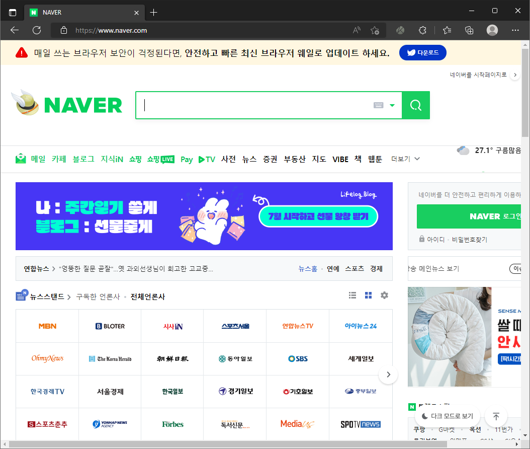
Task: Open the Pay menu item
Action: 187,160
